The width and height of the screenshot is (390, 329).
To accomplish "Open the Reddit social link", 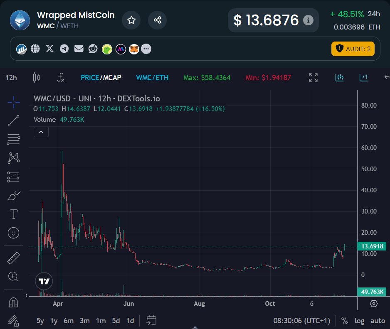I will click(x=93, y=49).
